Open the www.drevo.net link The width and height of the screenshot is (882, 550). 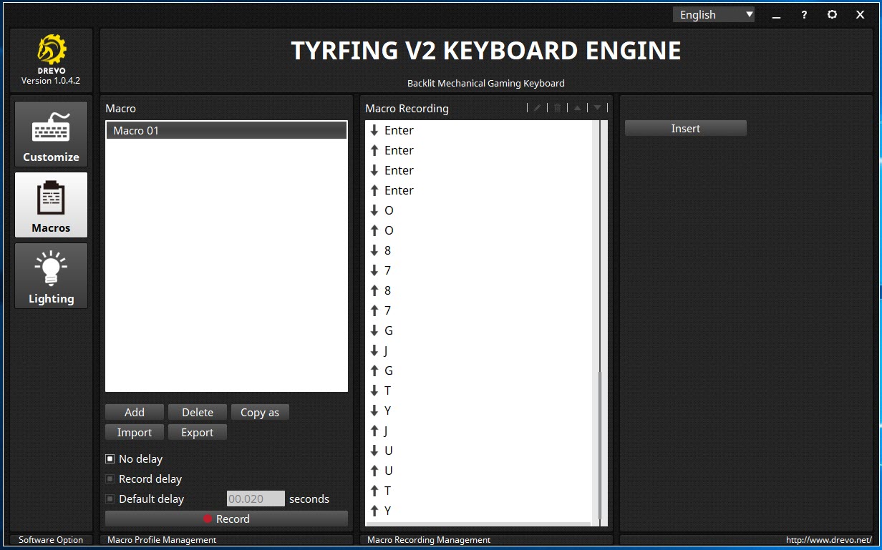(x=829, y=540)
